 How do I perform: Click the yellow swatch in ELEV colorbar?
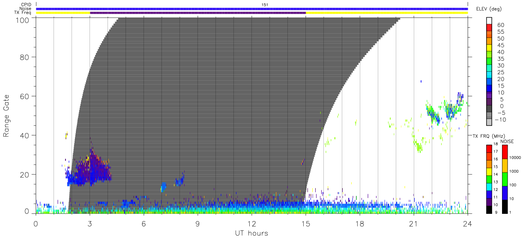click(x=489, y=48)
